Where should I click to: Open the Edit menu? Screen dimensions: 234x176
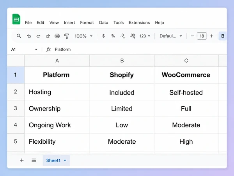41,23
